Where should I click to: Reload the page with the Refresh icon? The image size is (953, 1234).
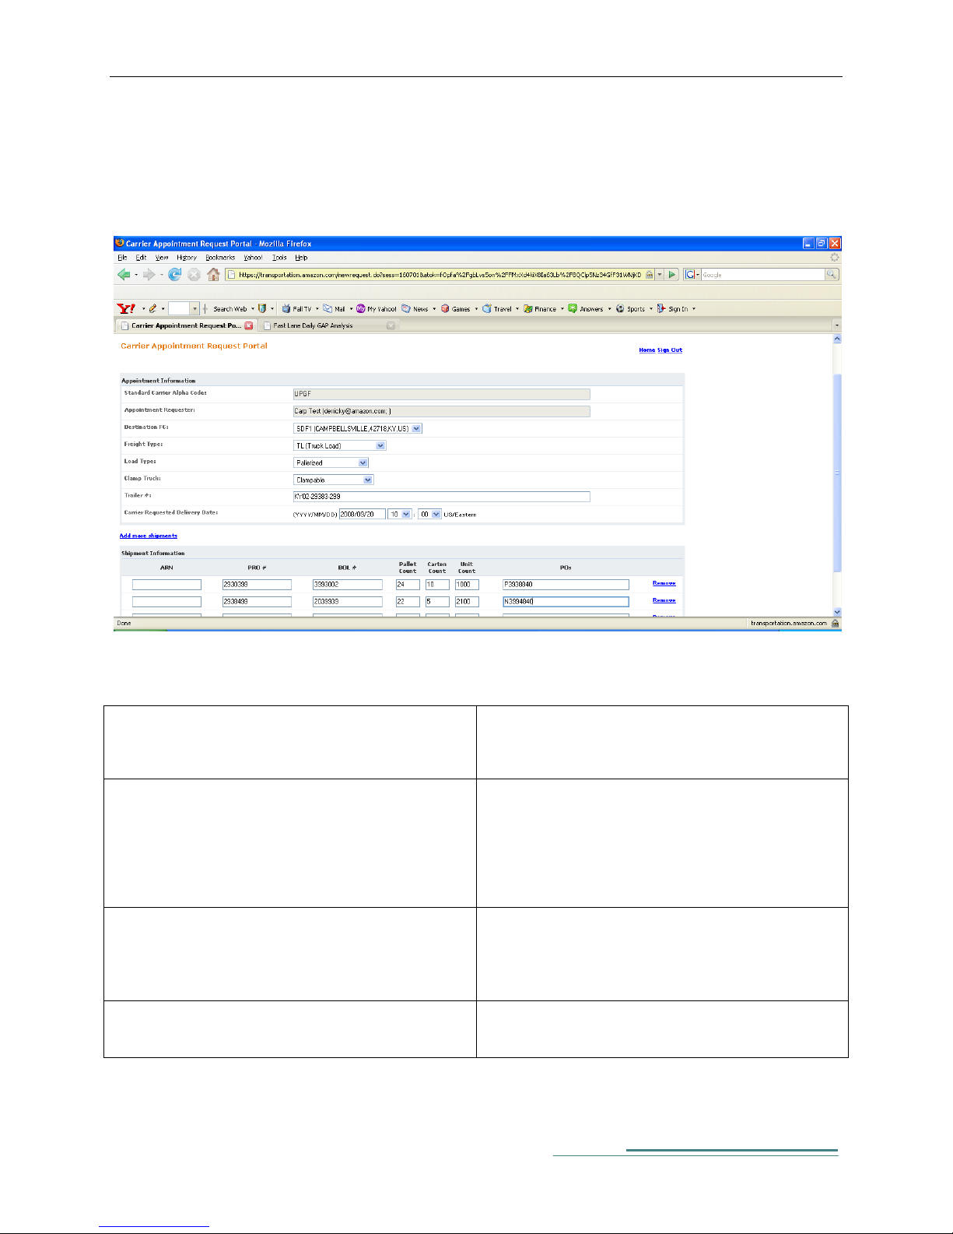(x=175, y=274)
